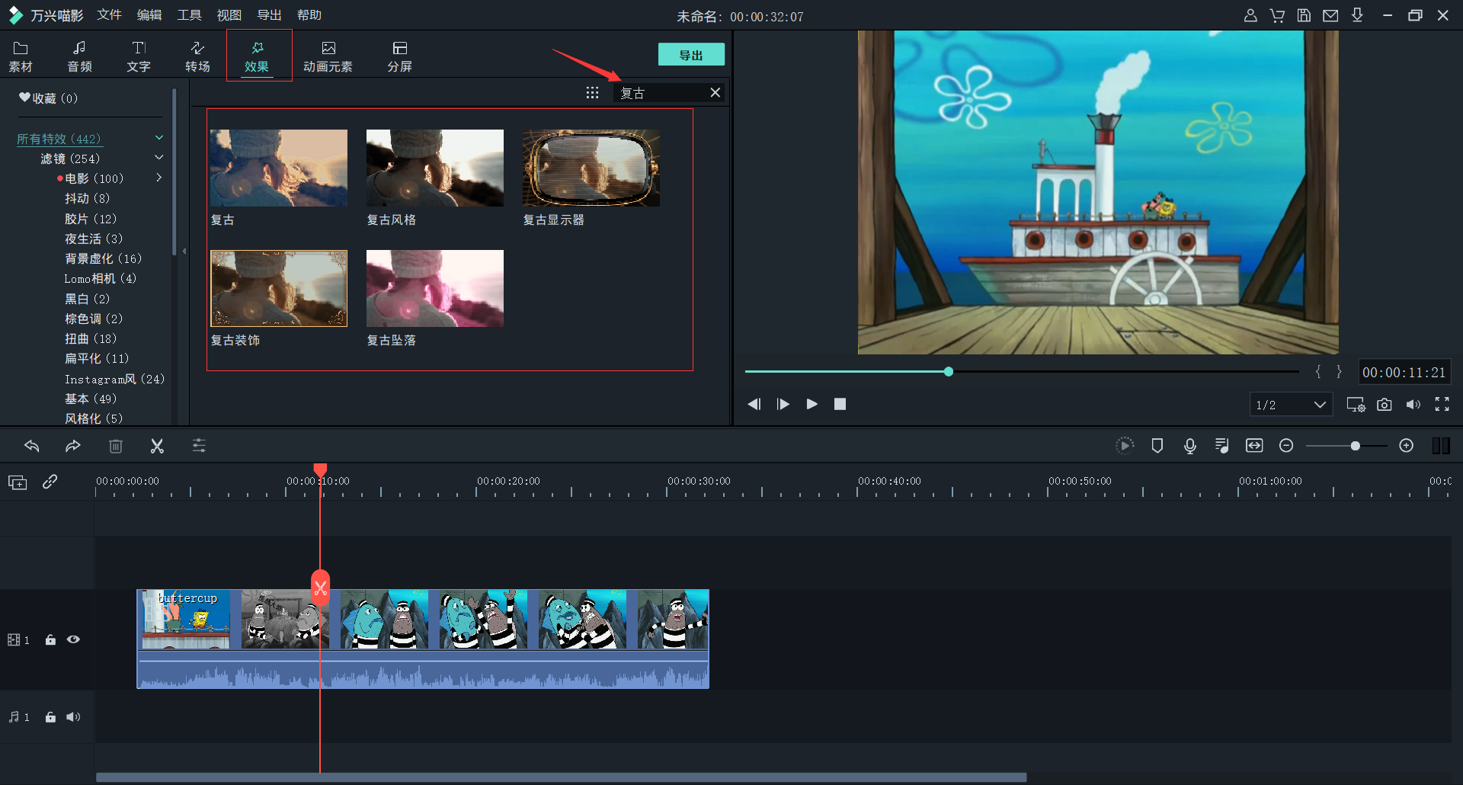Open the voiceover microphone recorder
Viewport: 1463px width, 785px height.
point(1189,446)
